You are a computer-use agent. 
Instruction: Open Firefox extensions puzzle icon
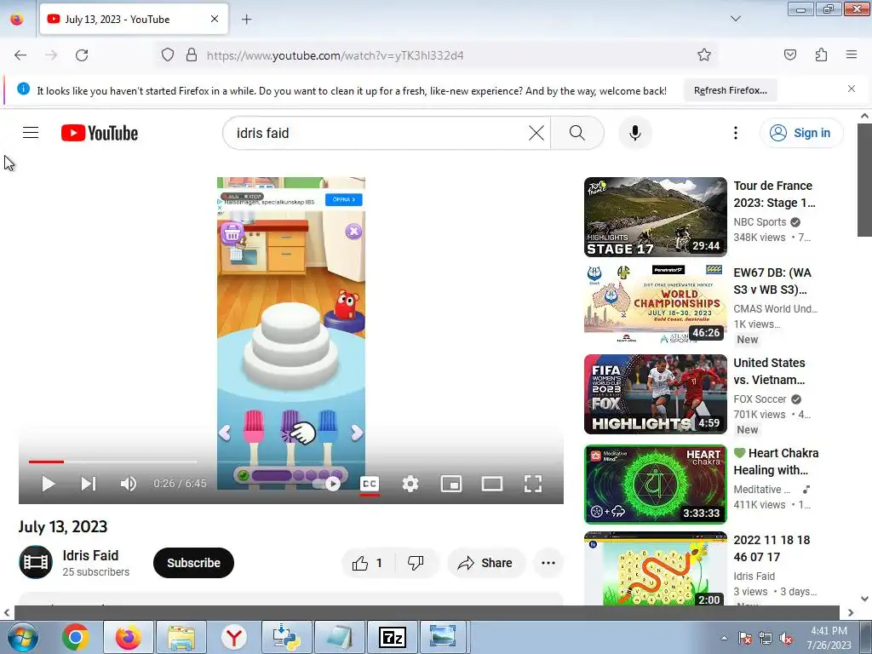coord(822,54)
